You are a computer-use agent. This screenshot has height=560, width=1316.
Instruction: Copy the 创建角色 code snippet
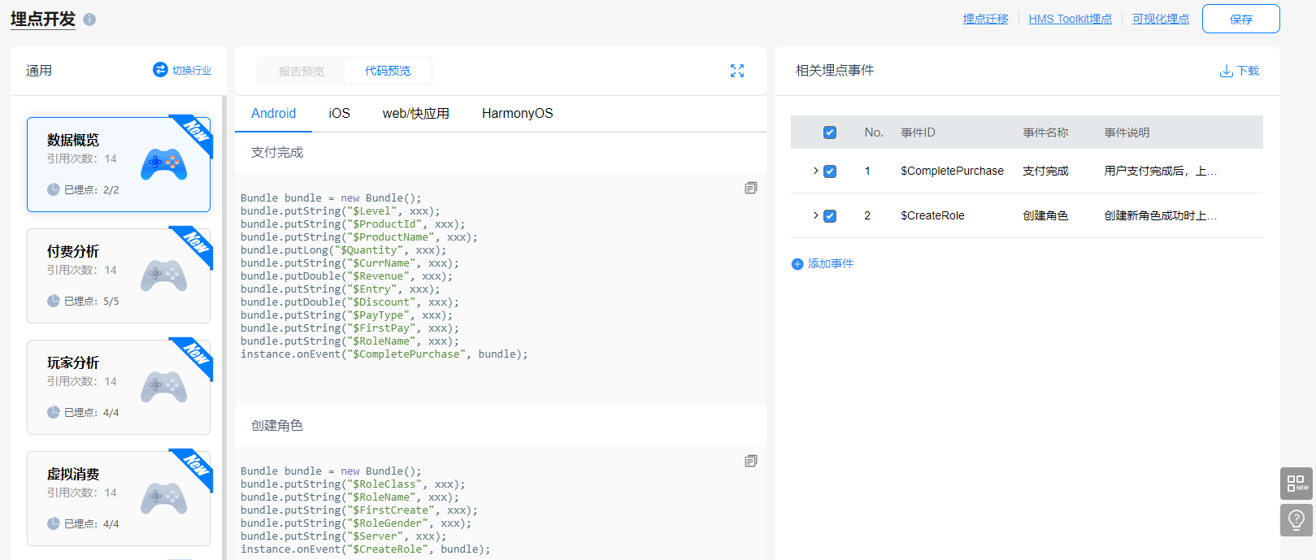(751, 461)
